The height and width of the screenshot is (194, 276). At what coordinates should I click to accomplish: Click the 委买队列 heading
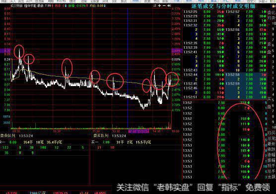[101, 136]
